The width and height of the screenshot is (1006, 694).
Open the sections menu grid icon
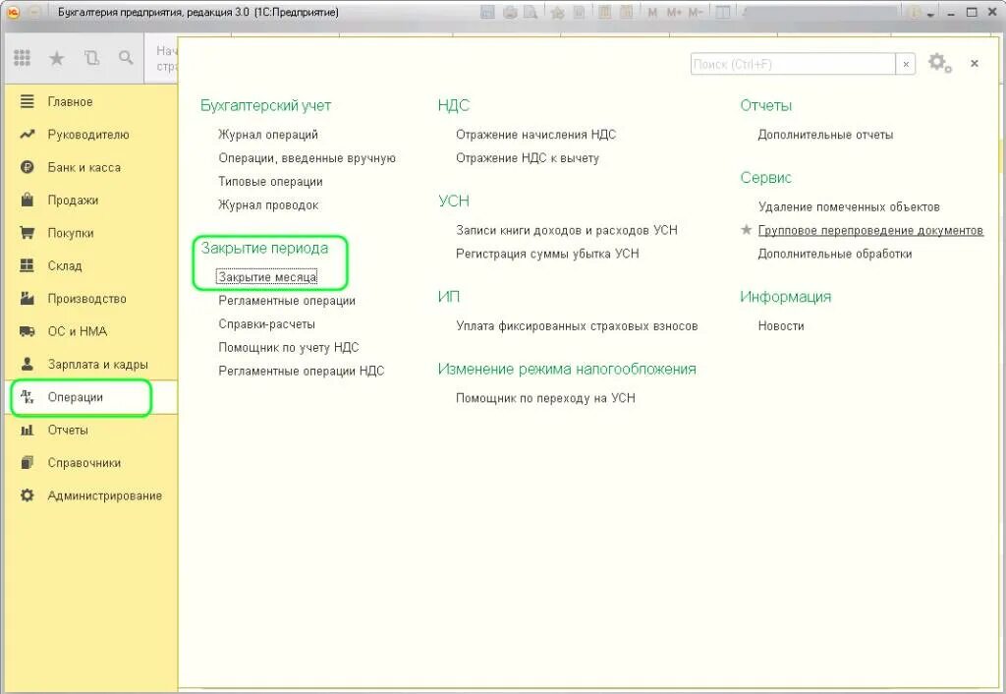tap(22, 58)
